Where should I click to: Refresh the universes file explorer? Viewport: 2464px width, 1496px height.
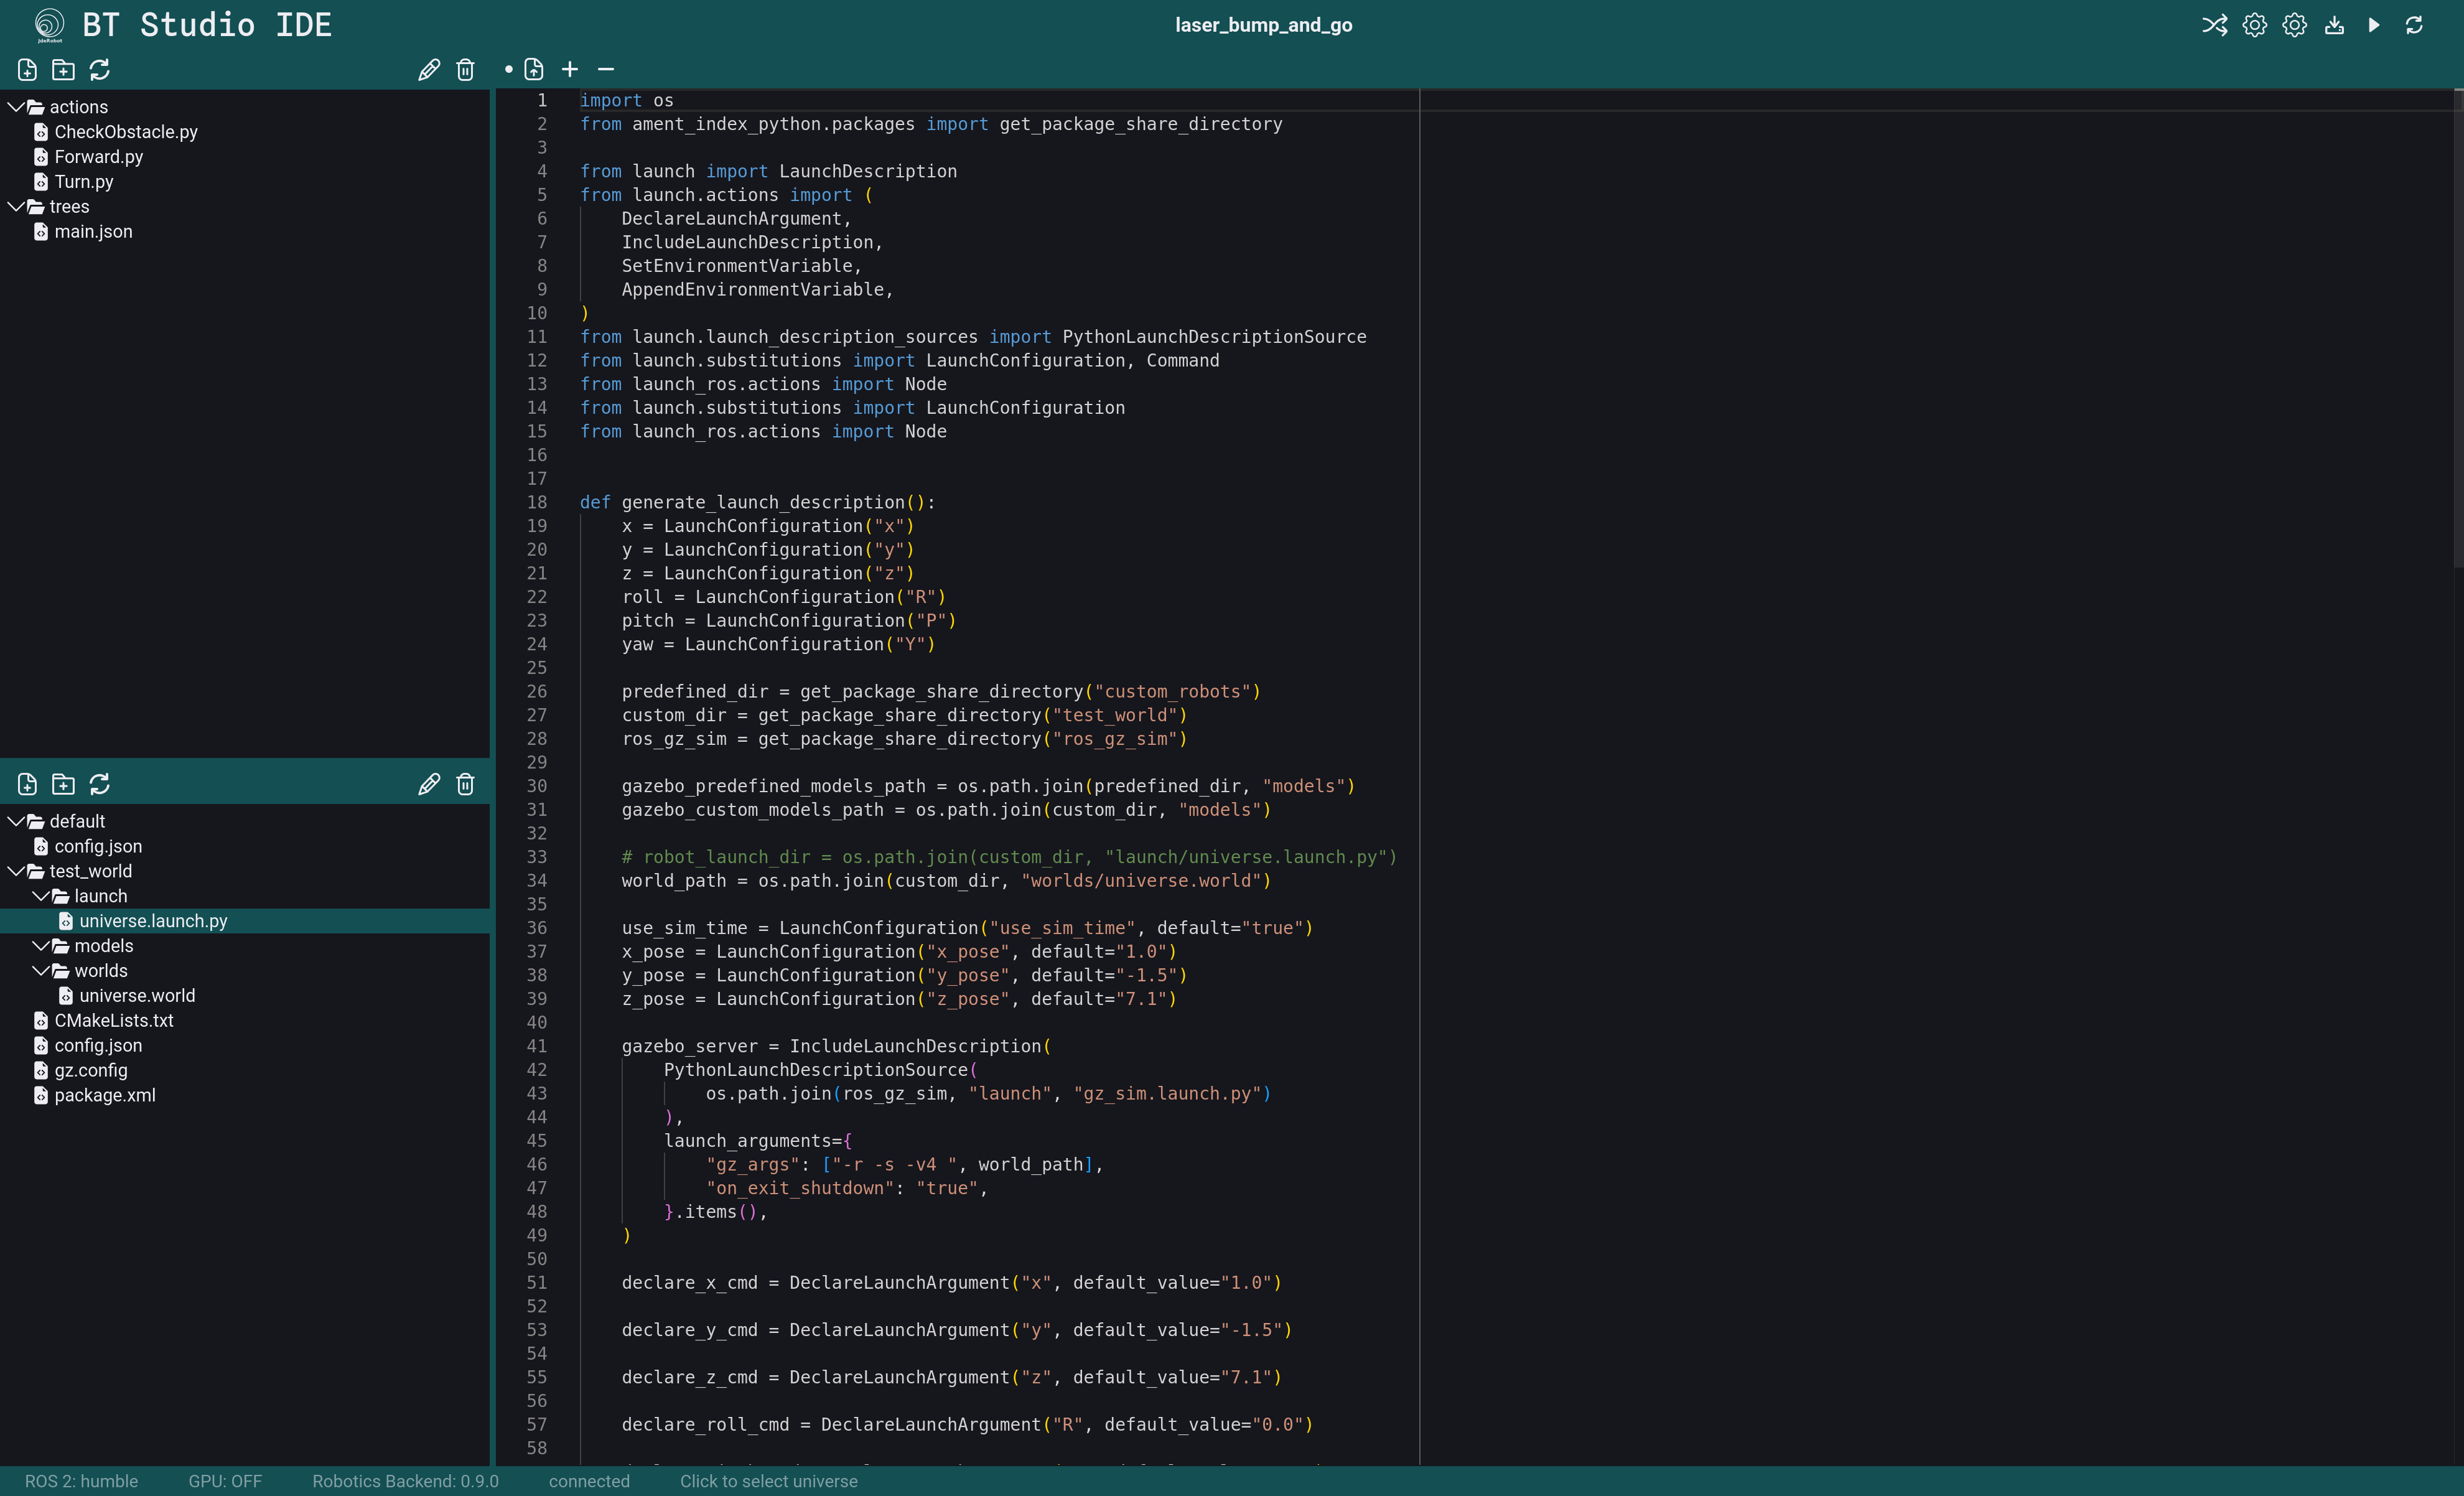pos(99,784)
